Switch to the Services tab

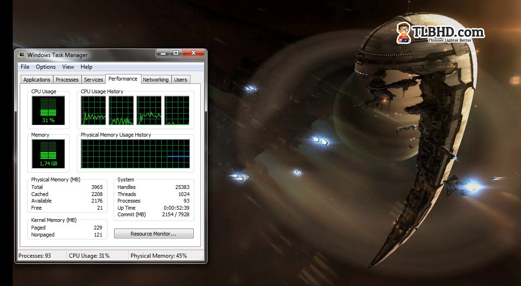coord(93,80)
